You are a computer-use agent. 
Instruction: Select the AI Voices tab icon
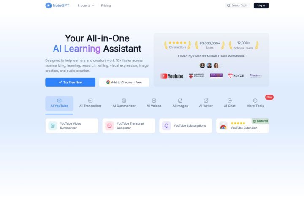154,101
